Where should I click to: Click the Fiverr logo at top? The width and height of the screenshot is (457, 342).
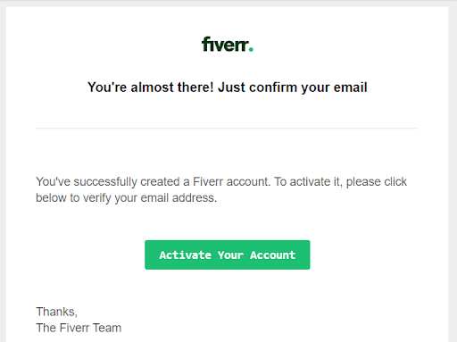tap(228, 44)
